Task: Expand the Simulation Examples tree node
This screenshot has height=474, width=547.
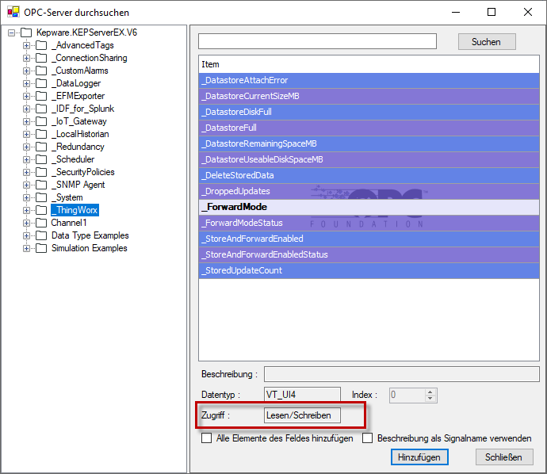Action: tap(26, 248)
